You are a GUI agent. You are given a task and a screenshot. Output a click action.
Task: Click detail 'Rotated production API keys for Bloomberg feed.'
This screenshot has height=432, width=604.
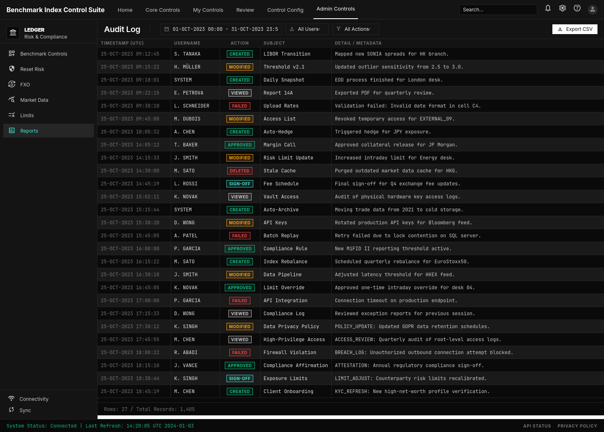point(403,223)
